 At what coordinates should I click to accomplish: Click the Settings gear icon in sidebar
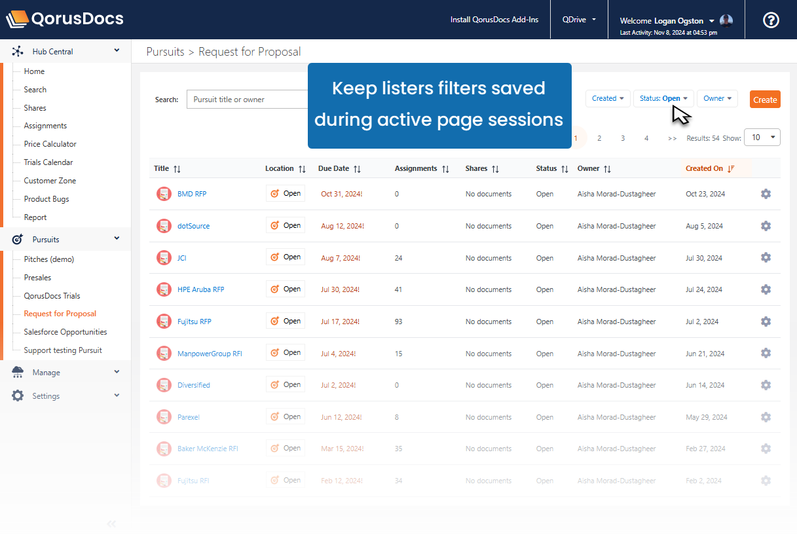coord(18,396)
